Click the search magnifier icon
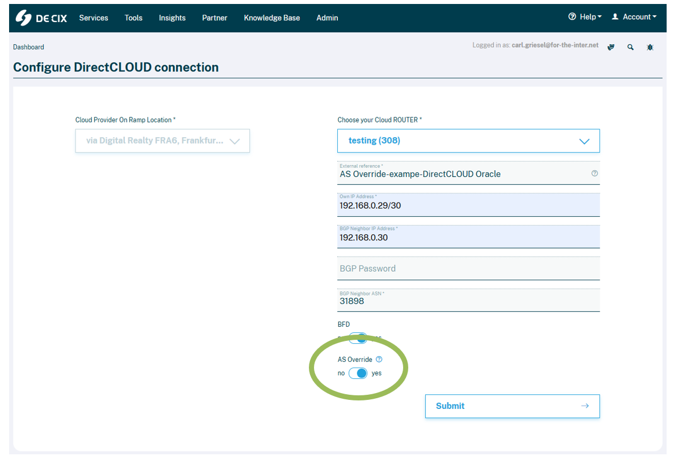 tap(630, 47)
